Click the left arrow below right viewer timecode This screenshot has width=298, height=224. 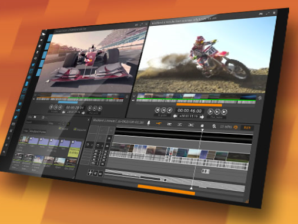click(175, 116)
